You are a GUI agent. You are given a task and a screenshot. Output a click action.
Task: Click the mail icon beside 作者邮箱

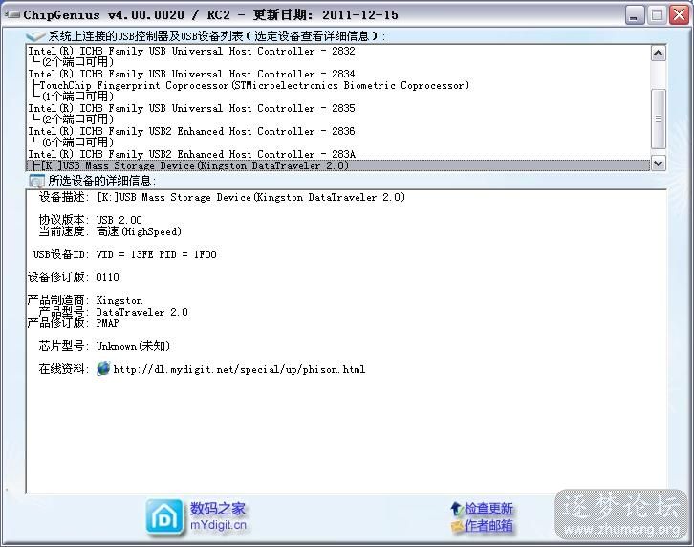[x=457, y=526]
